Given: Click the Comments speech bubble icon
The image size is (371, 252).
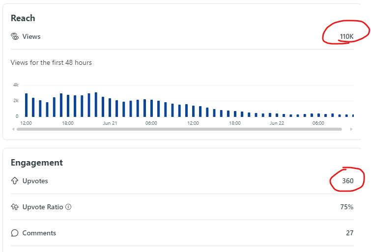Looking at the screenshot, I should 15,233.
